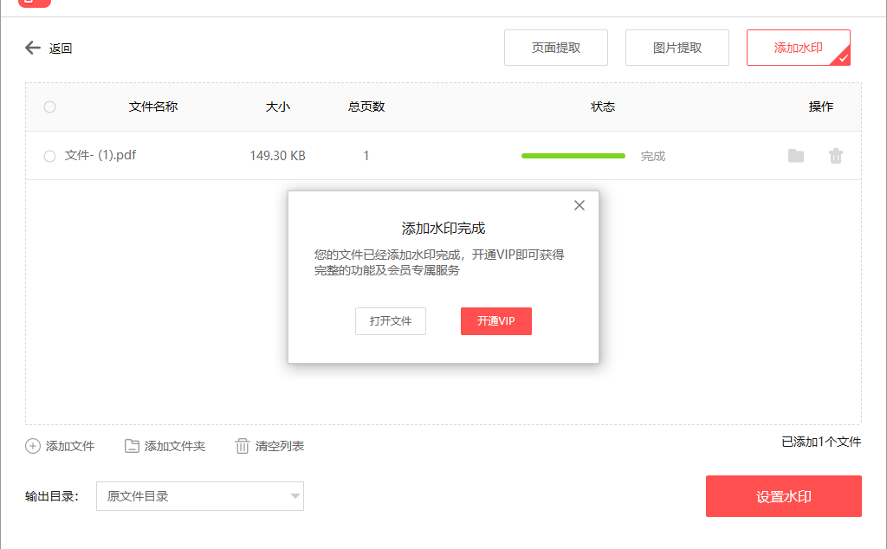
Task: Click the 开通VIP button
Action: (x=496, y=321)
